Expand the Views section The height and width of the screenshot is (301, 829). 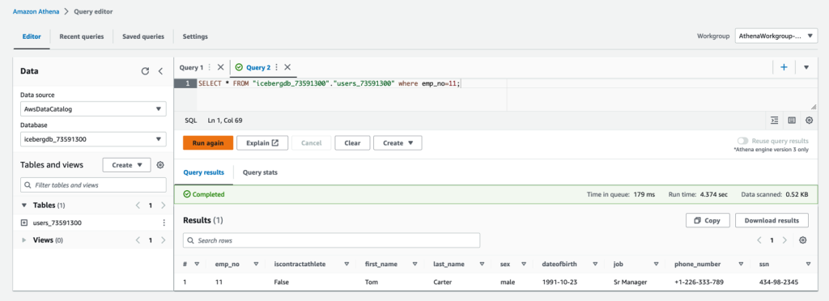point(23,240)
